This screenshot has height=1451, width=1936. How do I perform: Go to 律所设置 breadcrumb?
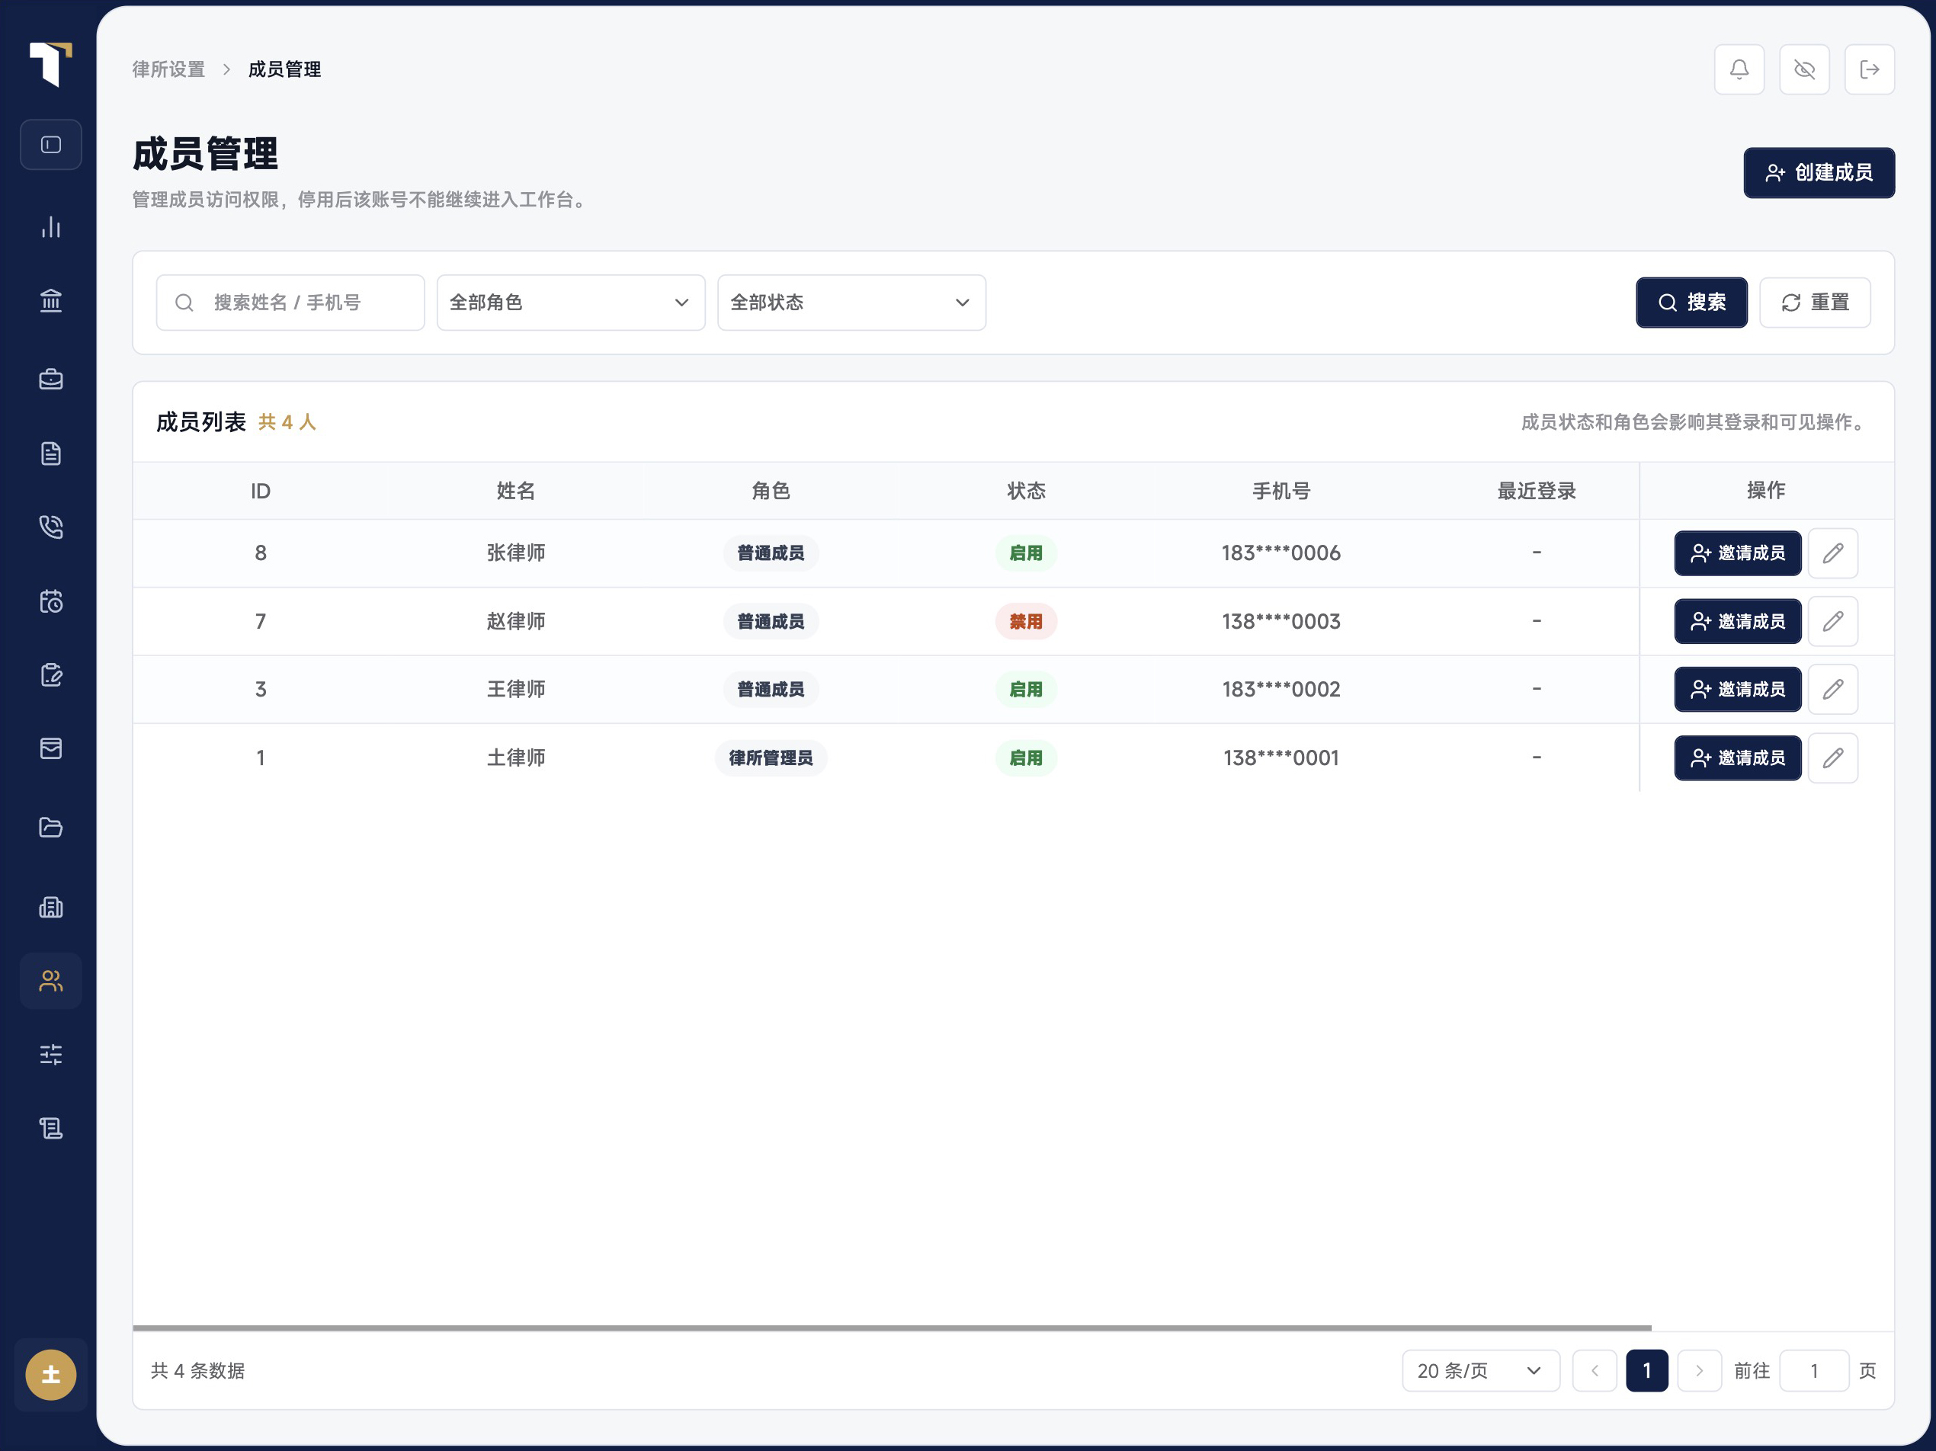point(169,69)
